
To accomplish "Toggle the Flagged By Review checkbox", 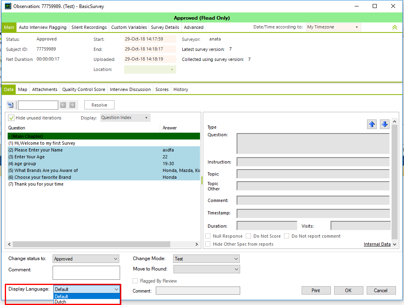I will (x=135, y=281).
